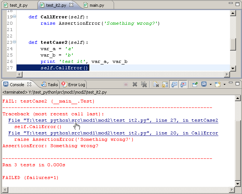Switch to the Tasks tab
The width and height of the screenshot is (242, 194).
pos(50,85)
